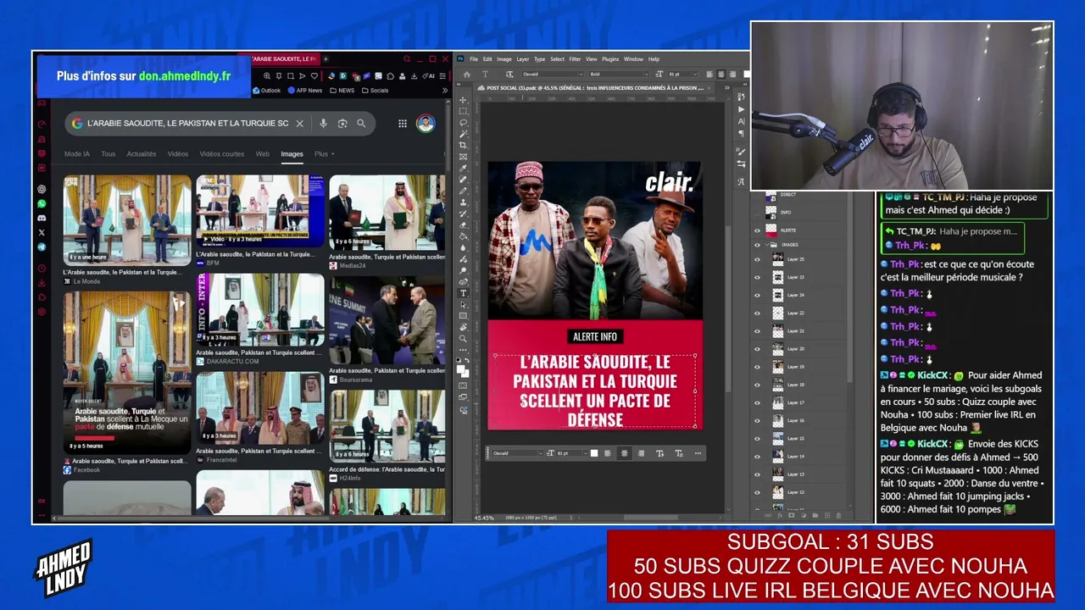
Task: Center-align text in Photoshop options bar
Action: point(721,75)
